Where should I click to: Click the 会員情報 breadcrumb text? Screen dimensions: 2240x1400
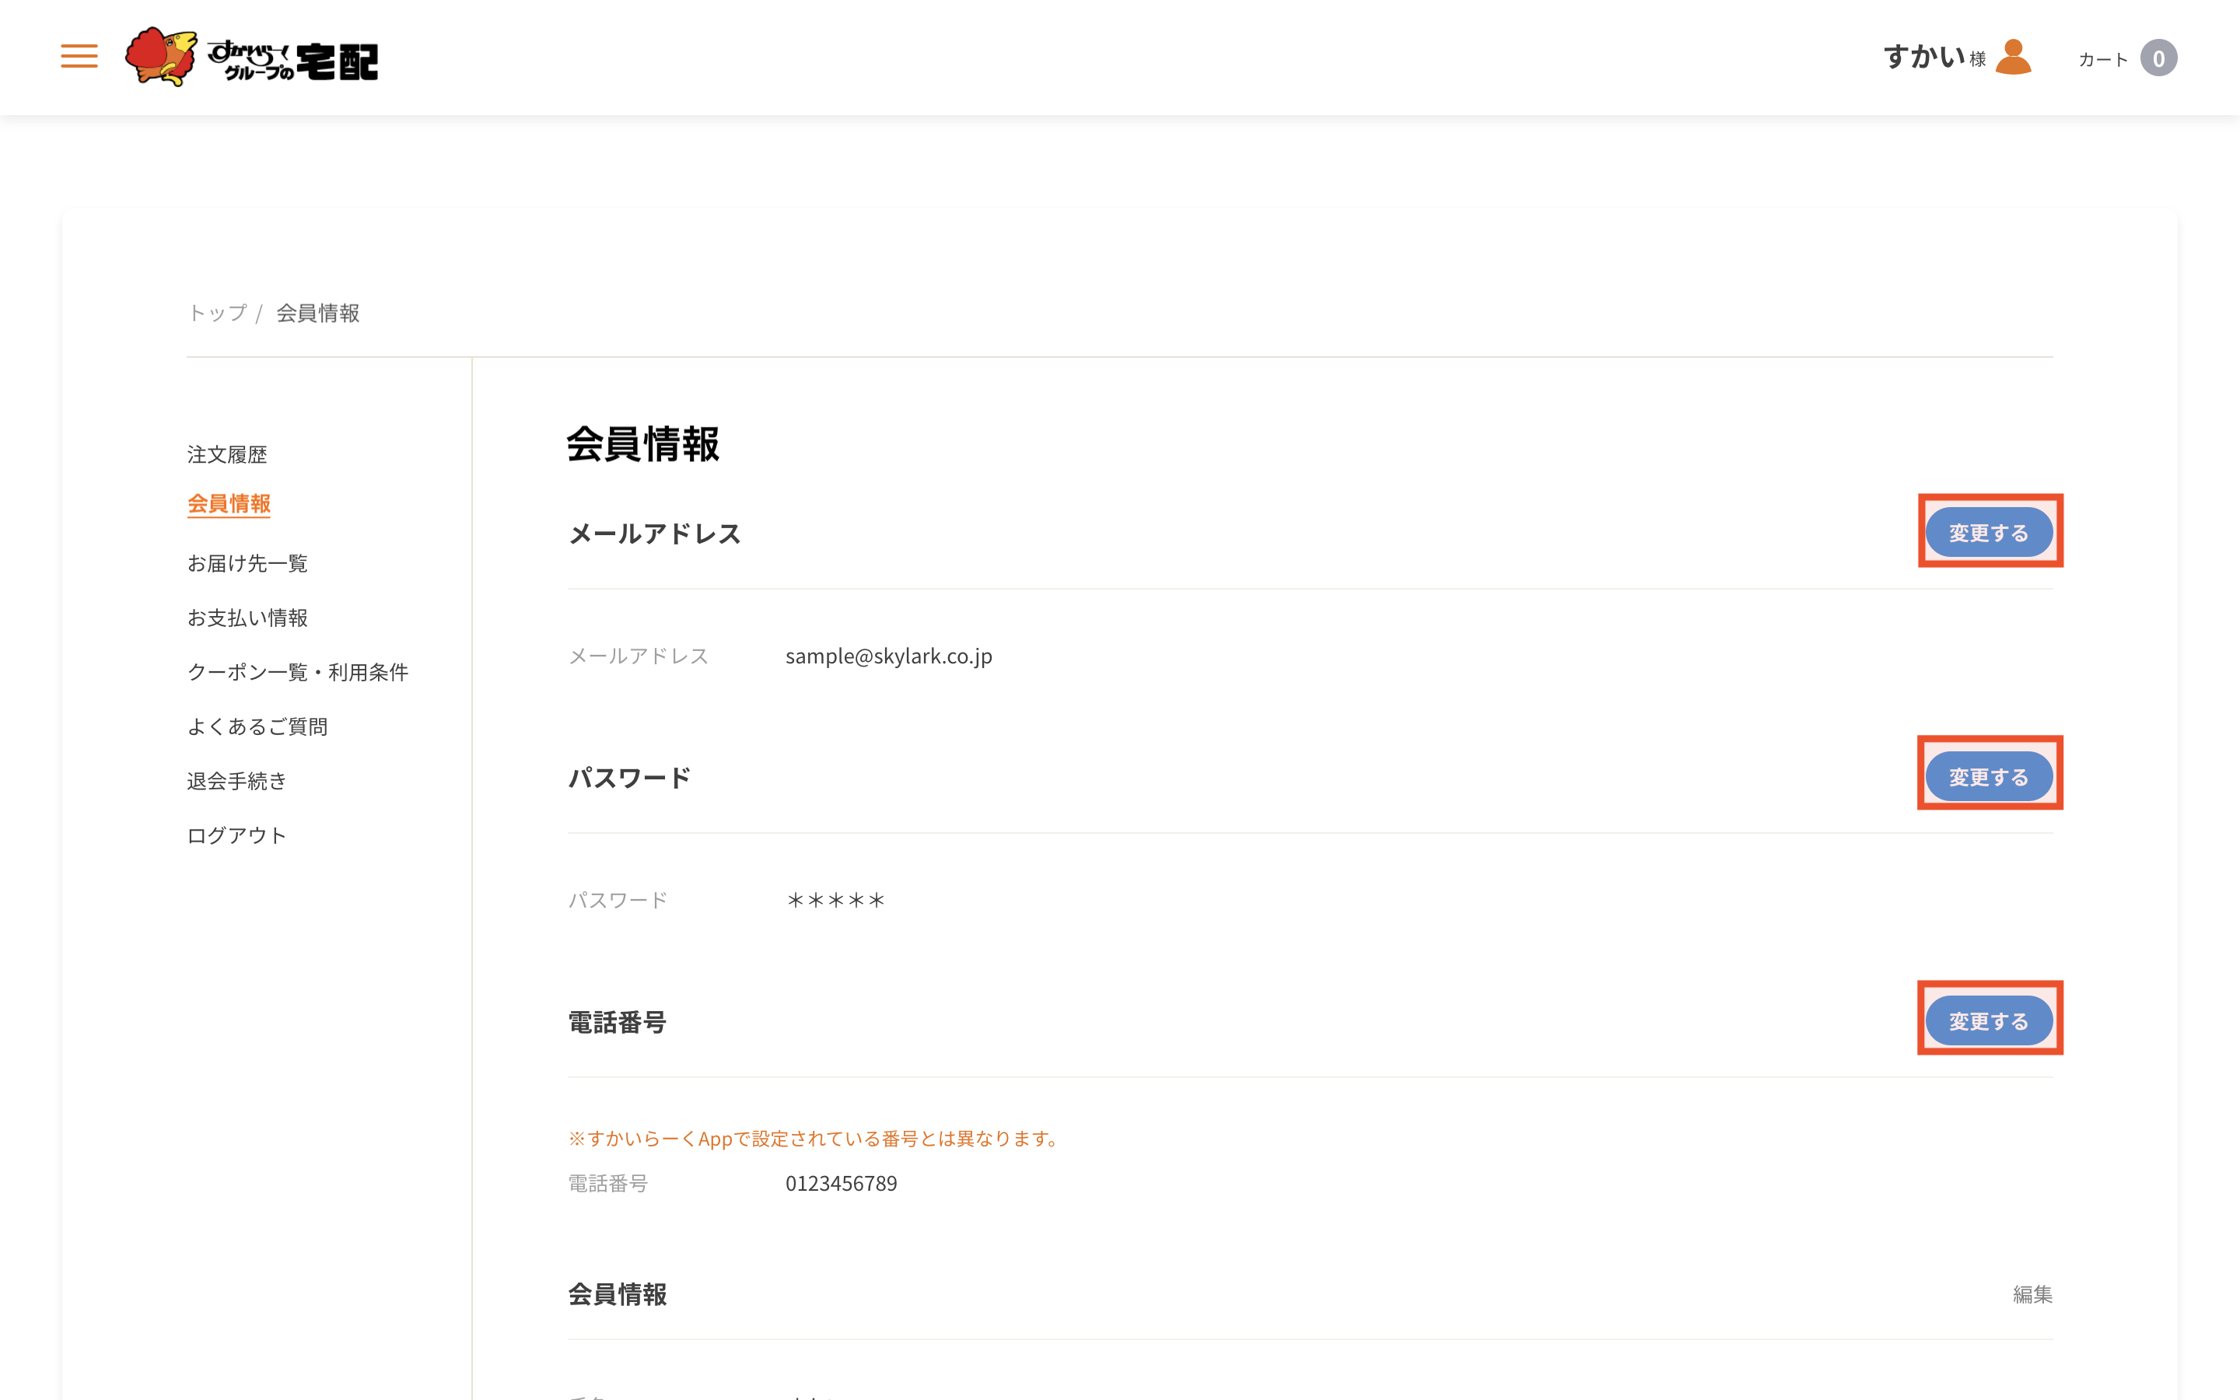coord(317,313)
